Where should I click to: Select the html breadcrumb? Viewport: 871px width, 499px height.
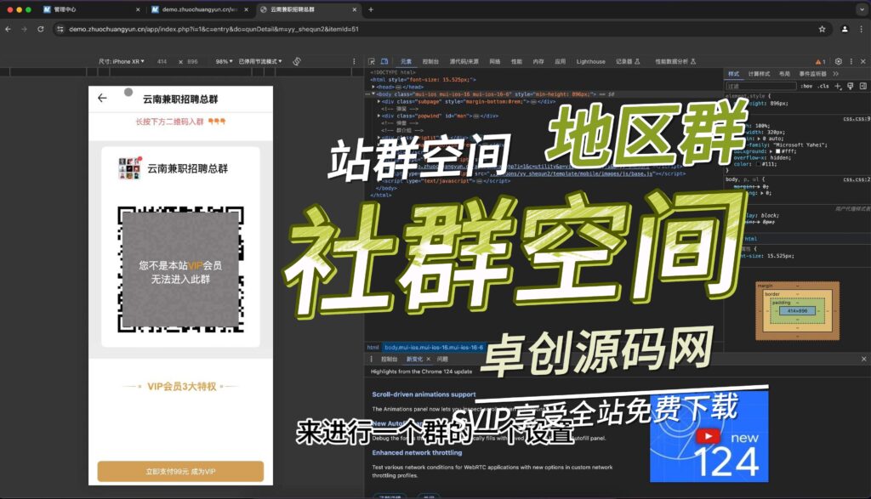point(373,348)
